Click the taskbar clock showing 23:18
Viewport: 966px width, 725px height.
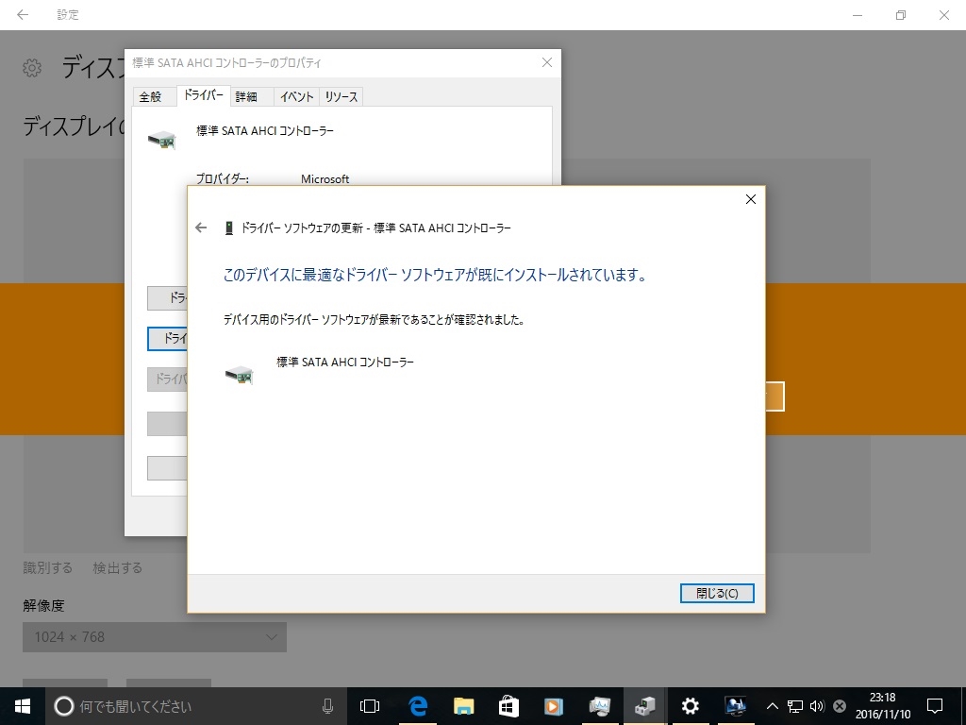tap(882, 706)
